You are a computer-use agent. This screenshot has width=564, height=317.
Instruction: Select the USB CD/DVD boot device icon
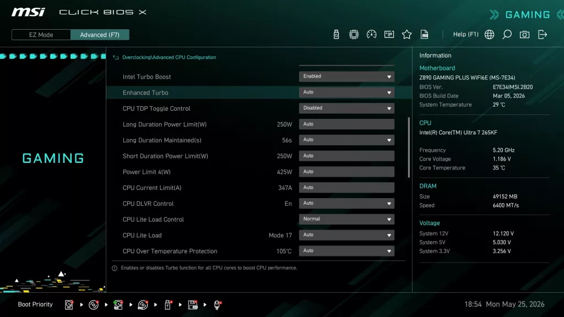(x=143, y=305)
